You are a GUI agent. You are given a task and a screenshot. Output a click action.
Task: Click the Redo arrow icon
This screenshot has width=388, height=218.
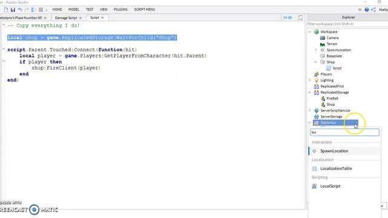(x=27, y=10)
